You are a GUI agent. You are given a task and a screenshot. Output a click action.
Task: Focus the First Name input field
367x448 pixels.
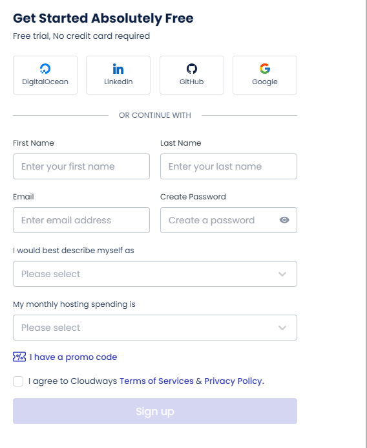point(81,166)
